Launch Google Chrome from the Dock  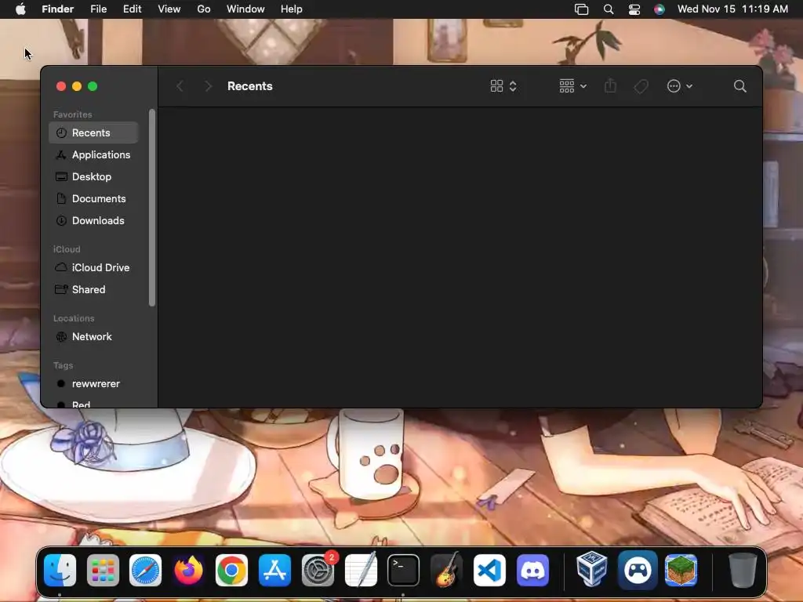(x=231, y=570)
